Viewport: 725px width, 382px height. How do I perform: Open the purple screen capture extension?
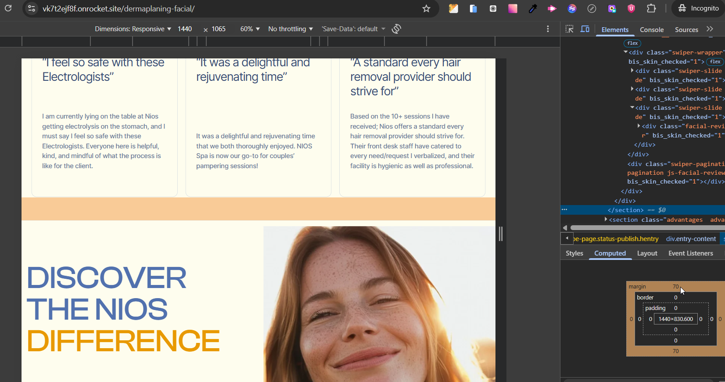click(x=612, y=8)
